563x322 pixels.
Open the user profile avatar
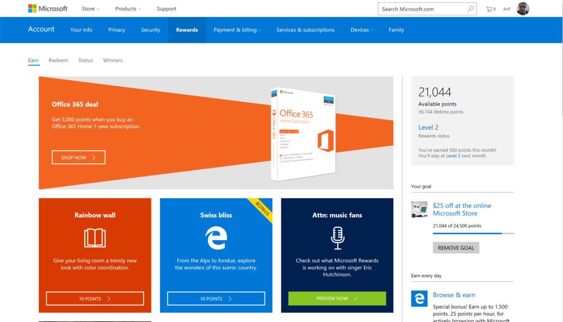[523, 8]
